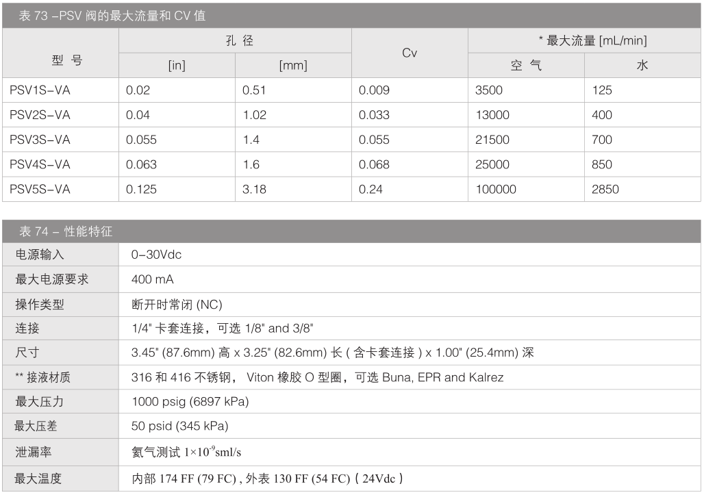Click mm value '0.51'

pyautogui.click(x=254, y=90)
